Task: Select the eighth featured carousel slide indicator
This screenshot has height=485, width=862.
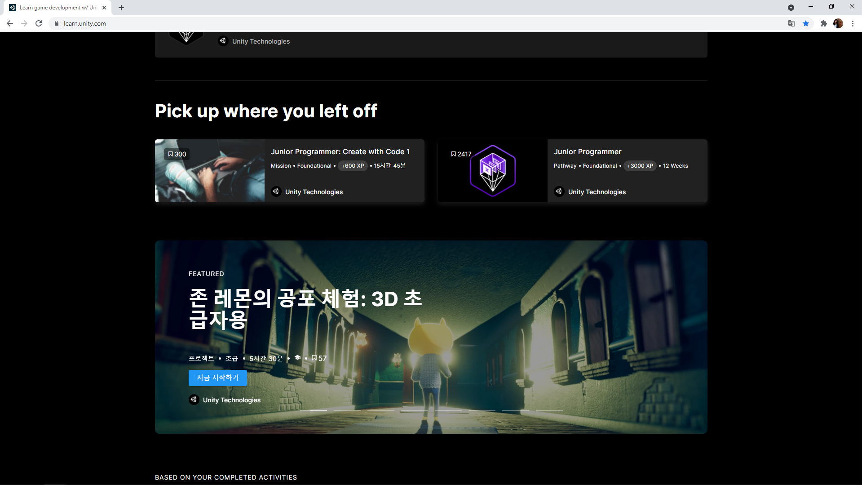Action: [x=549, y=411]
